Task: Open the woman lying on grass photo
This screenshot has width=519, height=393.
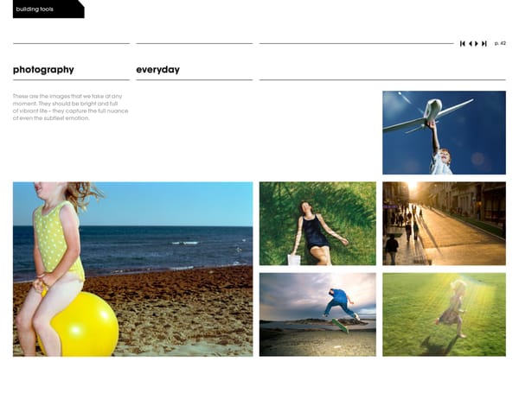Action: click(317, 224)
